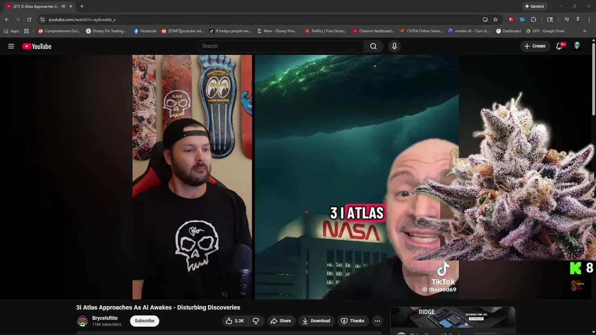The width and height of the screenshot is (596, 335).
Task: Open the YouTube account avatar menu
Action: click(577, 46)
